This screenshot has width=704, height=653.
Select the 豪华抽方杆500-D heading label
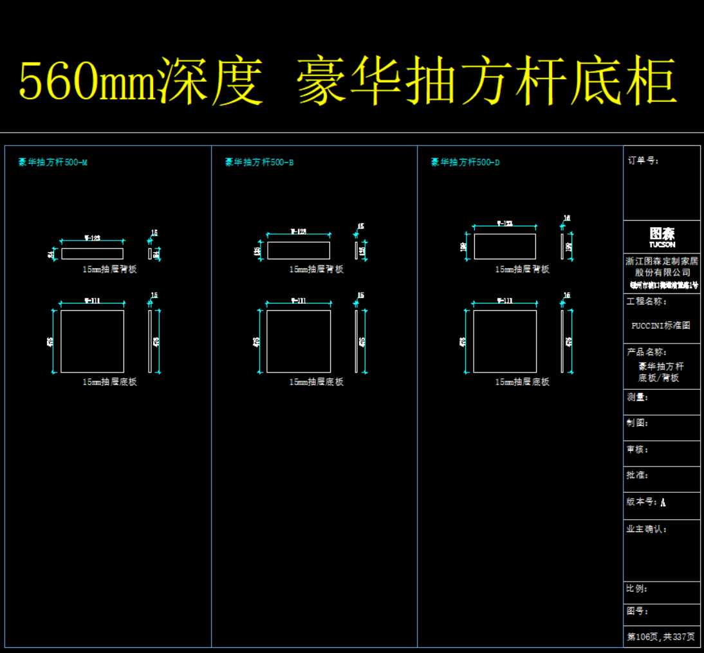(x=465, y=162)
